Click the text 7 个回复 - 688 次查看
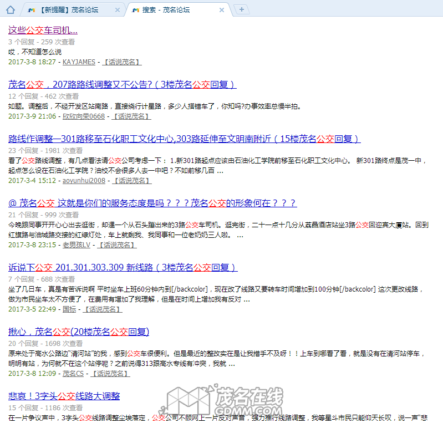 pyautogui.click(x=42, y=279)
